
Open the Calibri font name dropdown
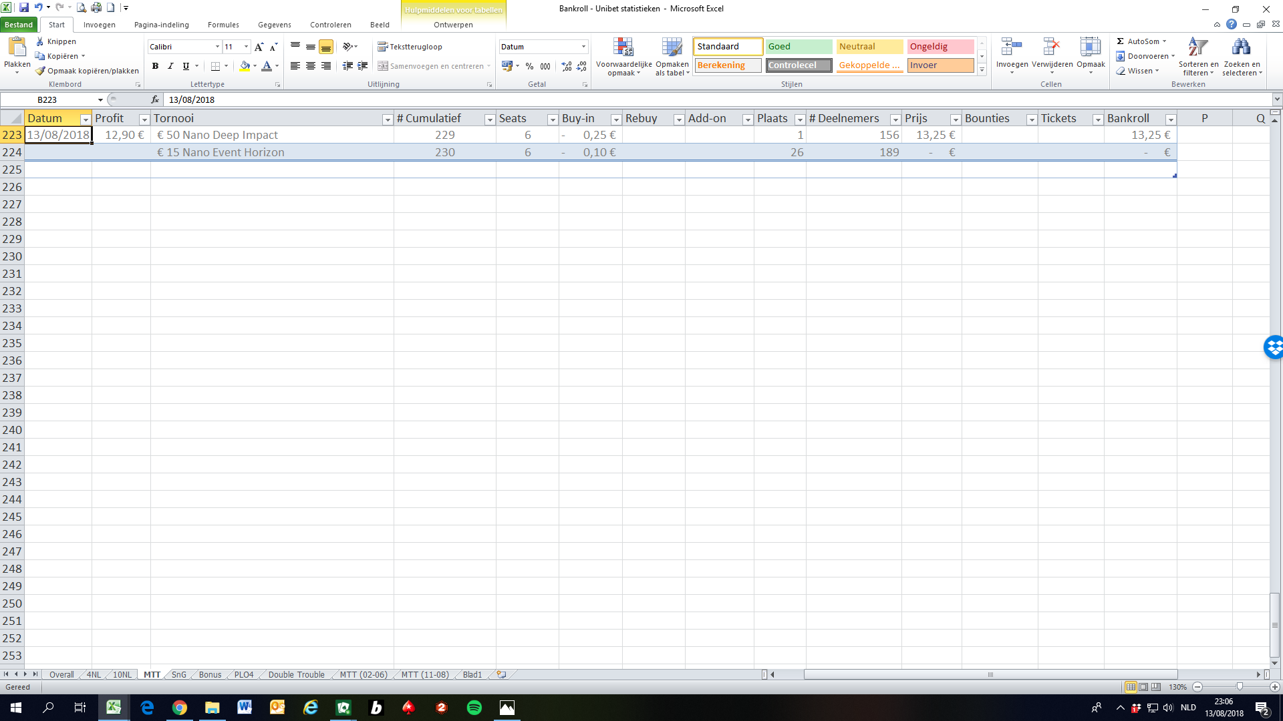217,47
